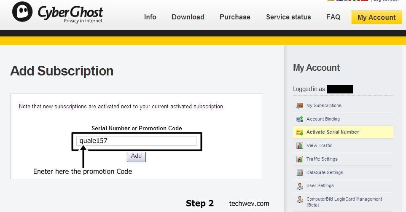406x212 pixels.
Task: Click the Account Binding computer icon
Action: click(x=300, y=119)
